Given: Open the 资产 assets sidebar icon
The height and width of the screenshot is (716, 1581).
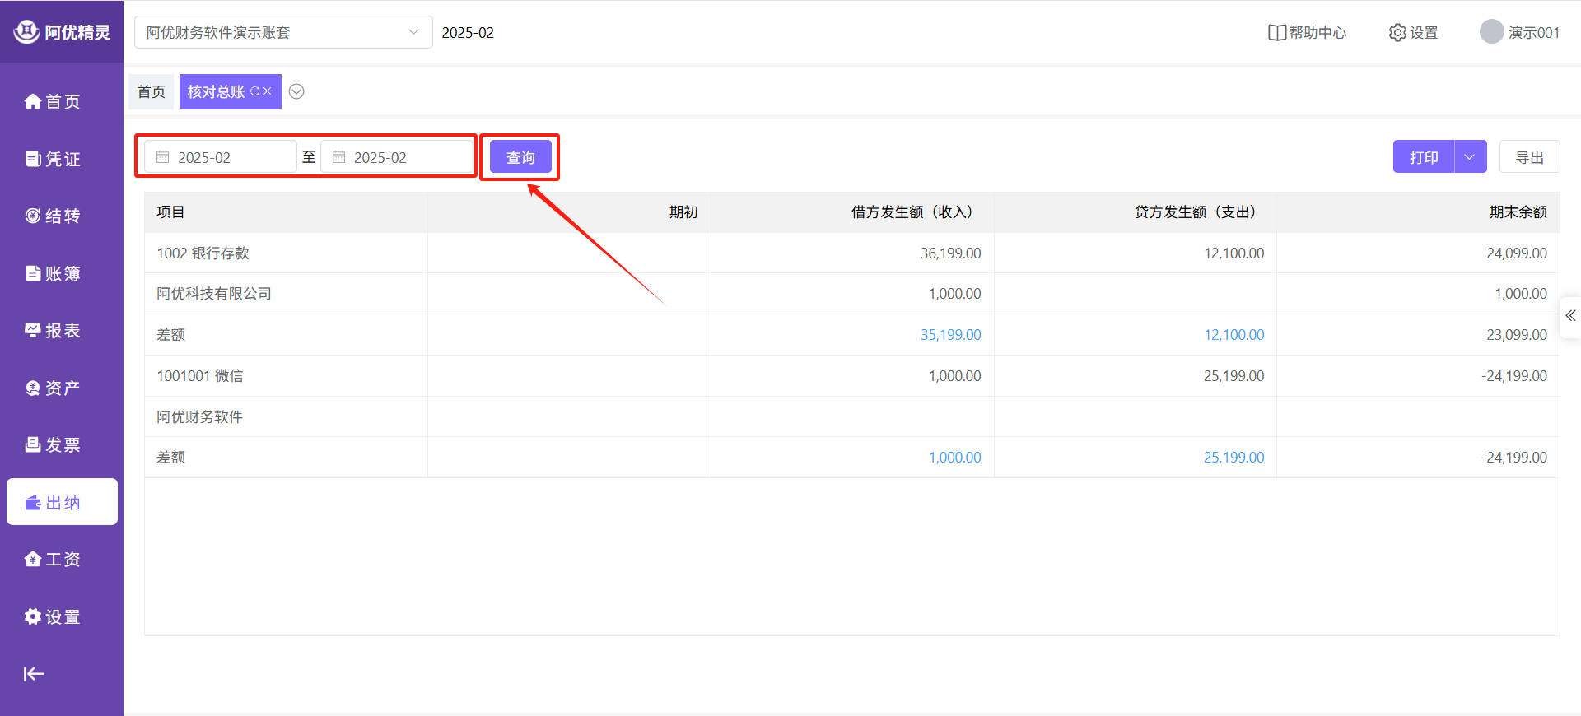Looking at the screenshot, I should (33, 388).
